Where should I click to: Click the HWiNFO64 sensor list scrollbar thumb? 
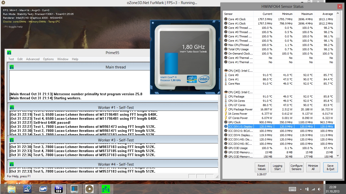[x=338, y=70]
